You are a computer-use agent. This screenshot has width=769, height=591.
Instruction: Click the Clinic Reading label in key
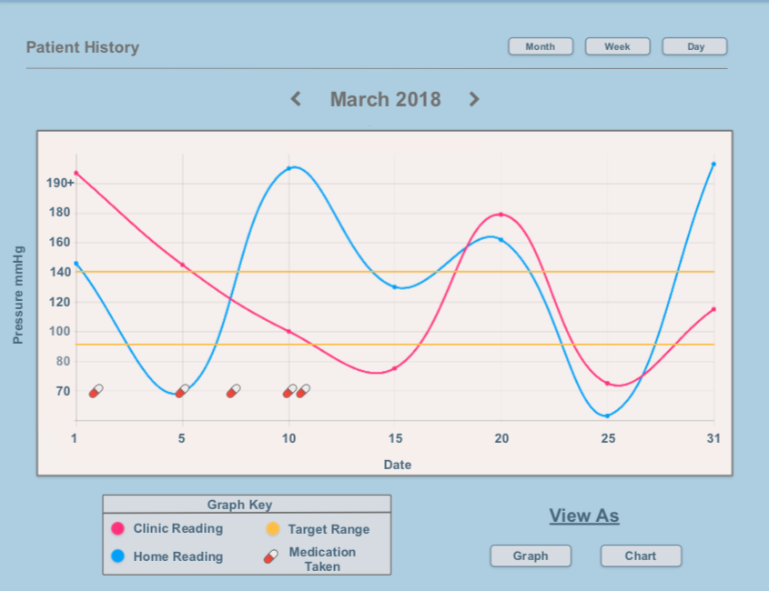pyautogui.click(x=178, y=528)
